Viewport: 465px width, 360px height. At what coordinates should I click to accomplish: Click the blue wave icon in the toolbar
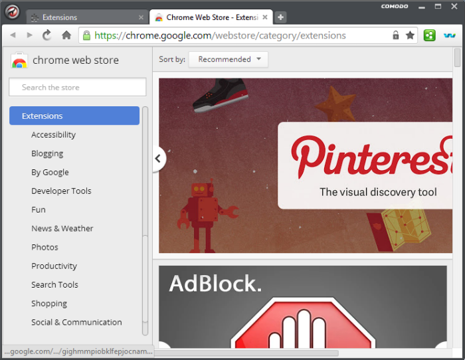coord(449,36)
